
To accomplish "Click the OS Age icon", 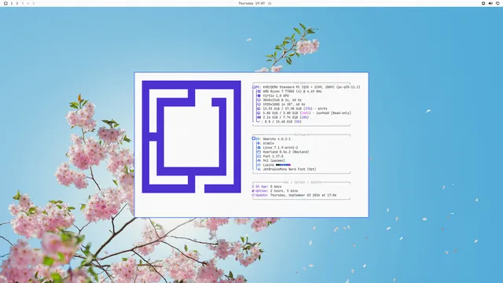I will point(253,186).
